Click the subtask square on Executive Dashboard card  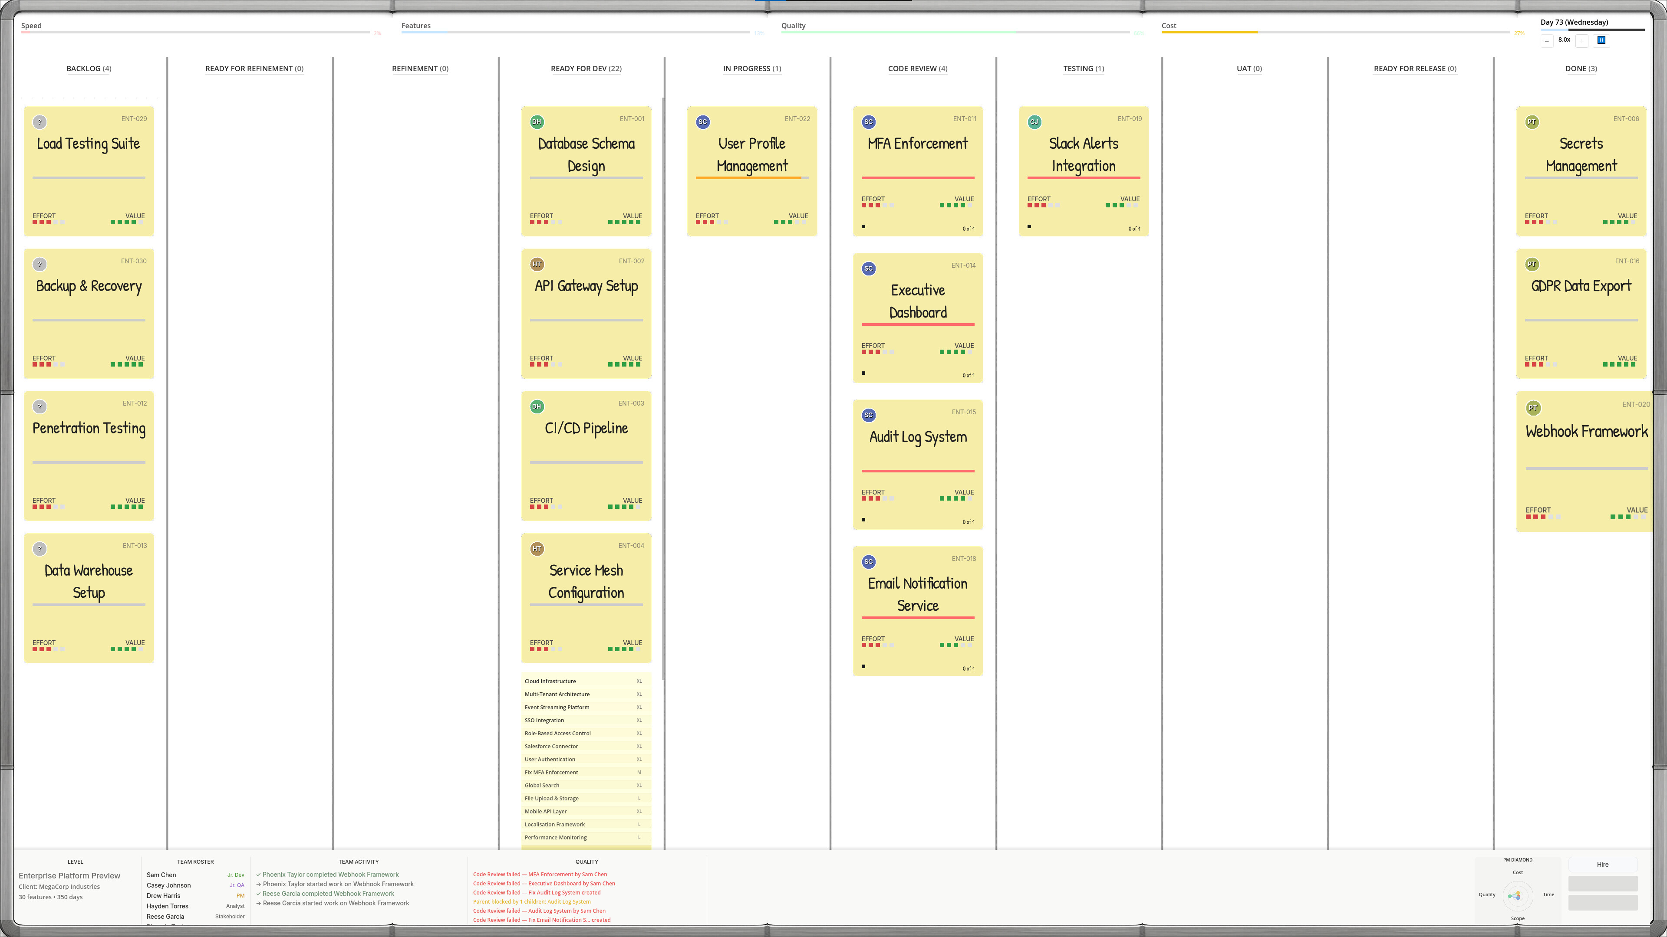864,373
